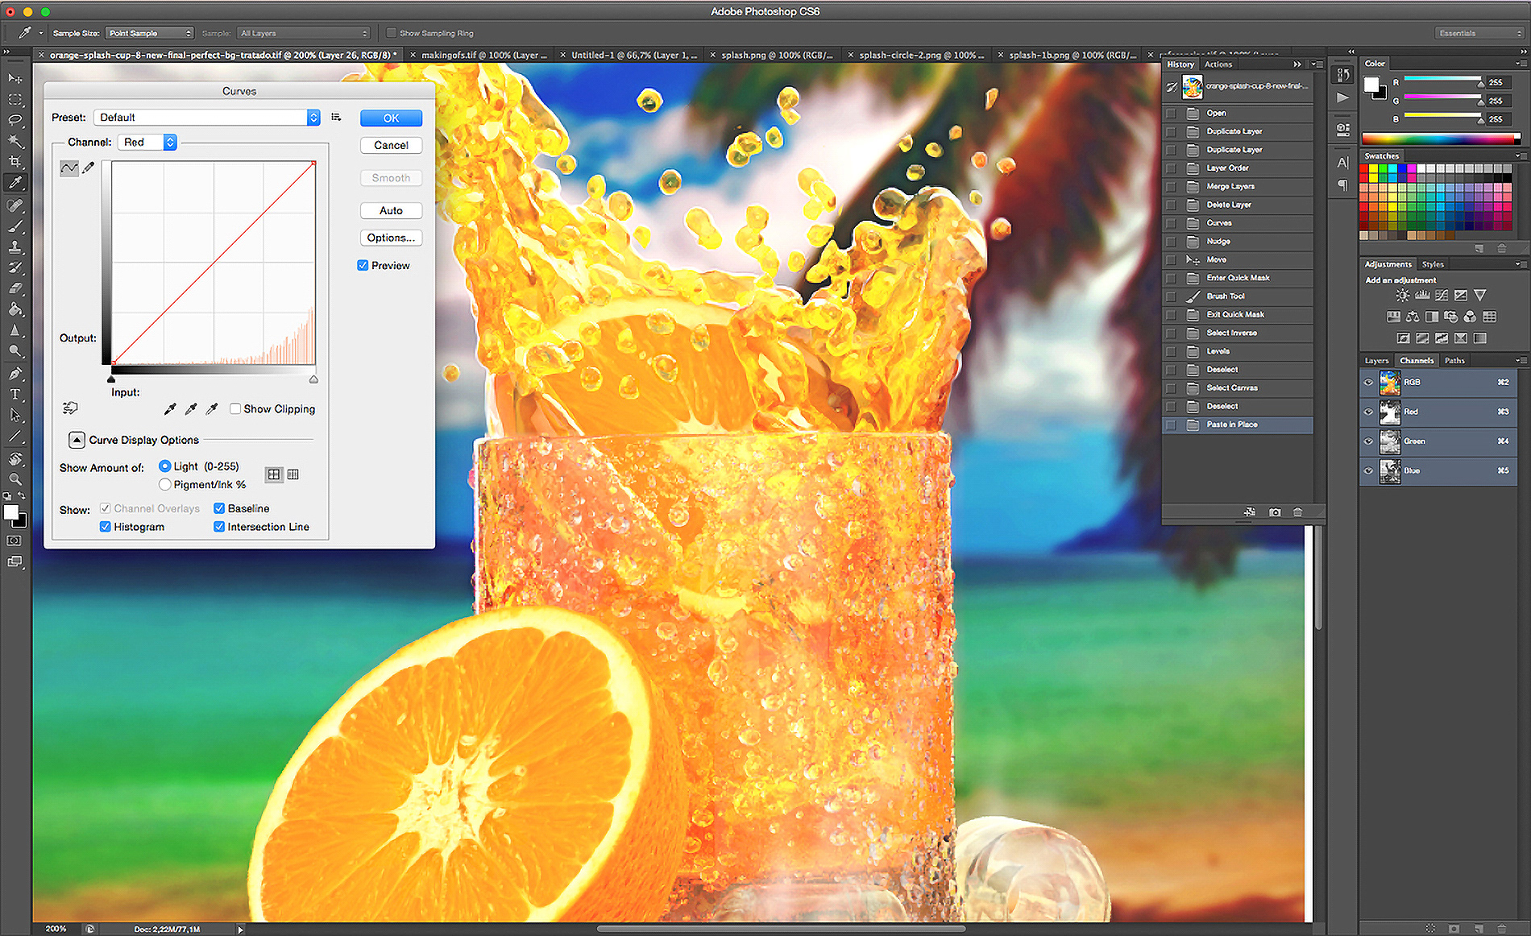Select the Lasso tool
The width and height of the screenshot is (1531, 936).
tap(15, 120)
